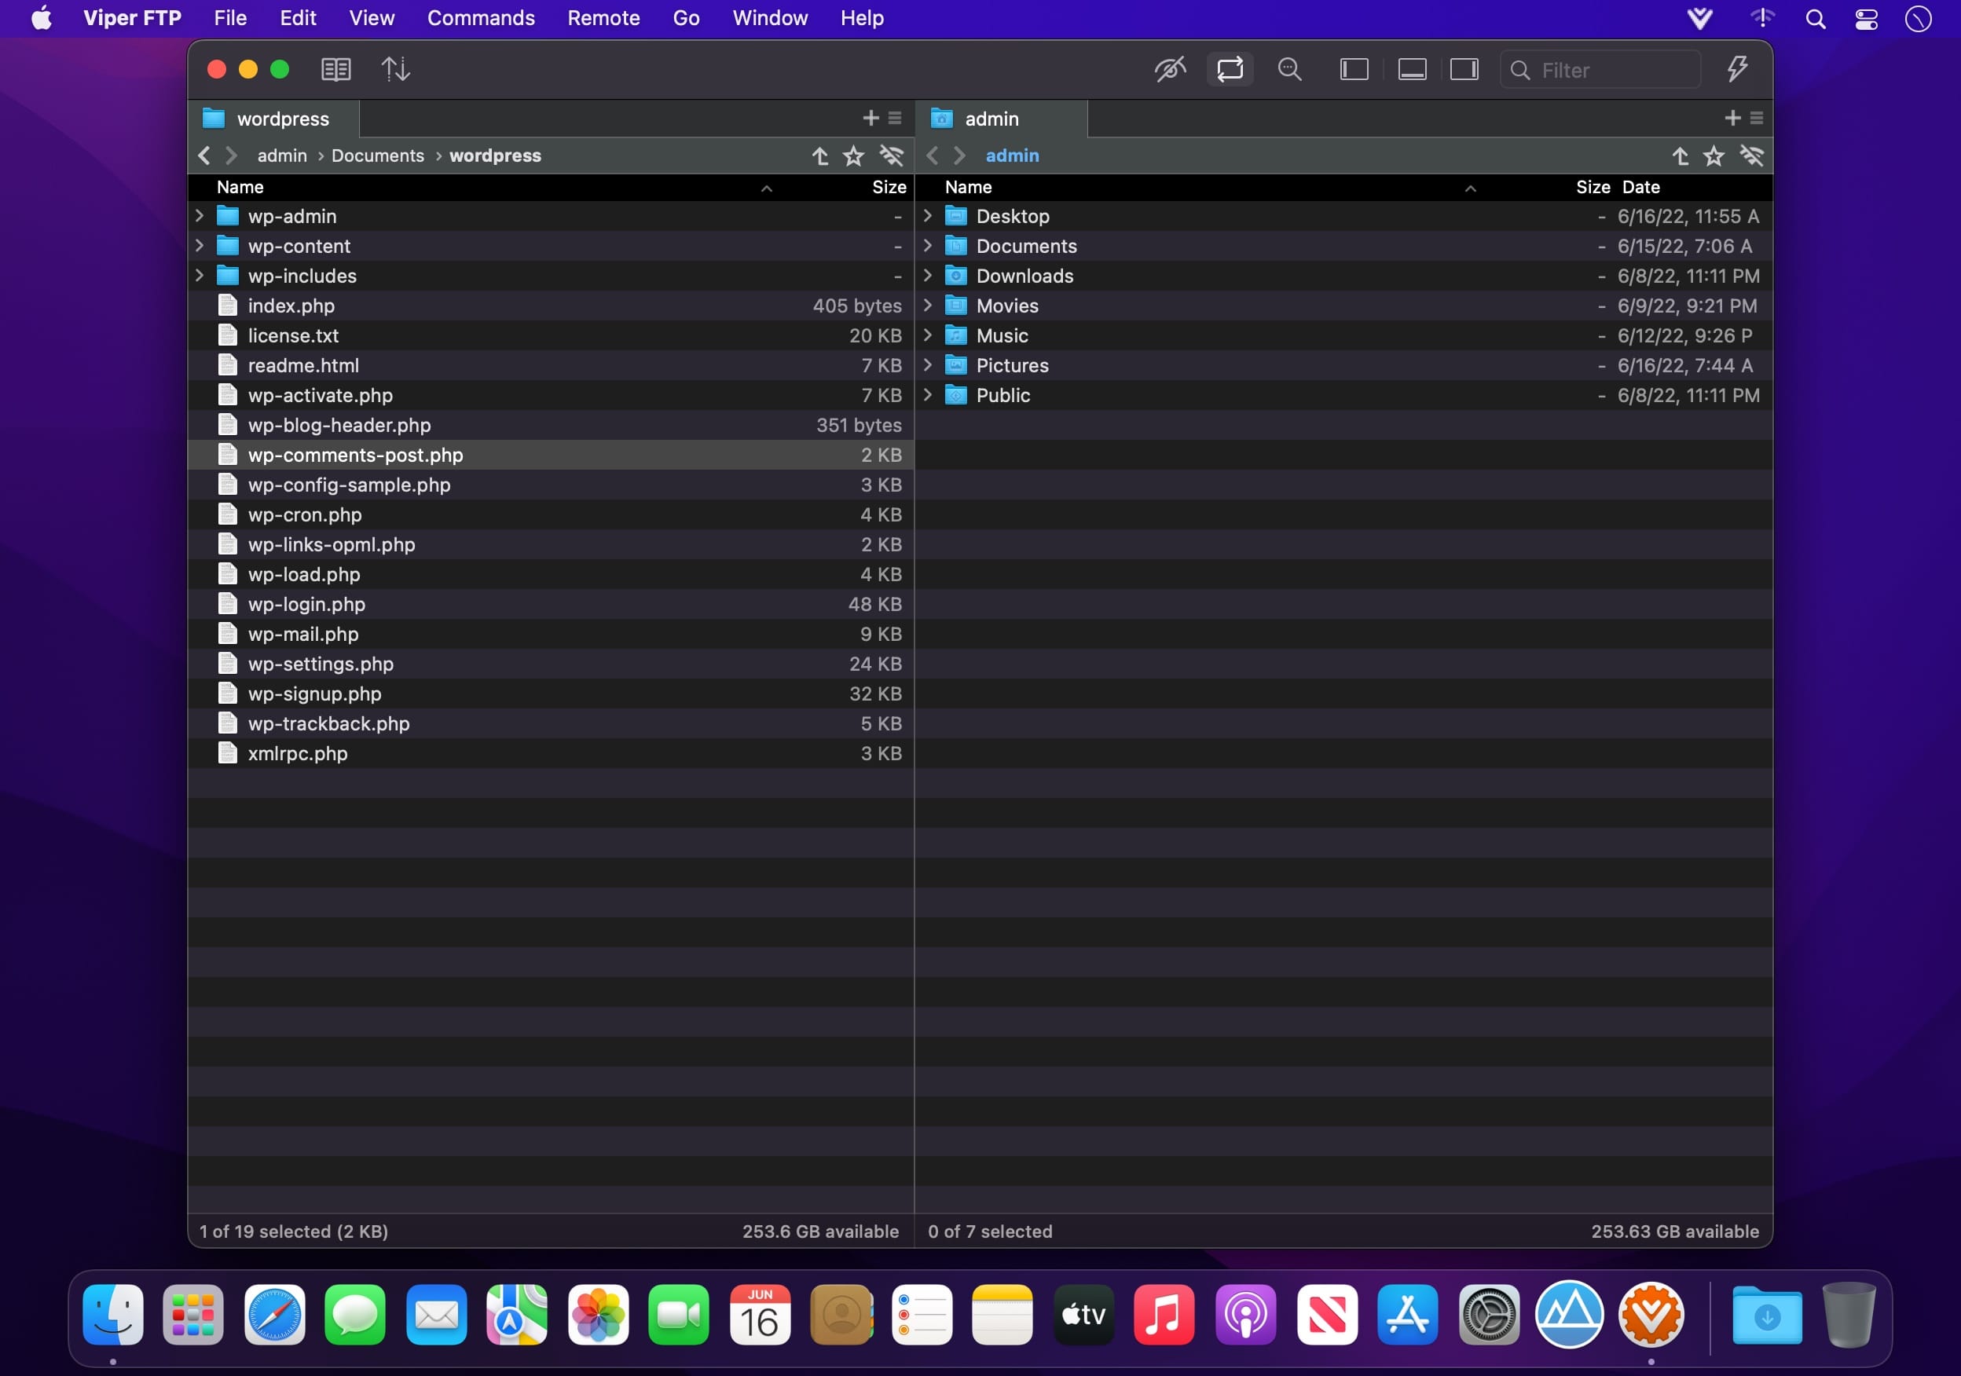The width and height of the screenshot is (1961, 1376).
Task: Click the dual-pane layout icon in toolbar
Action: pyautogui.click(x=335, y=69)
